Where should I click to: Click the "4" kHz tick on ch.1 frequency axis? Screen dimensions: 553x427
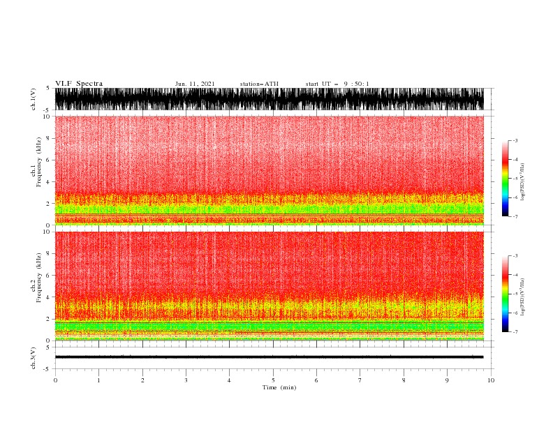pyautogui.click(x=48, y=182)
